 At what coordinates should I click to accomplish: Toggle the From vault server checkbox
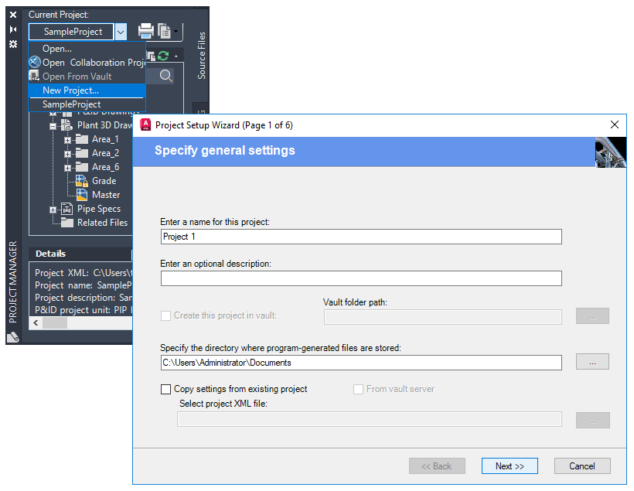pyautogui.click(x=358, y=389)
